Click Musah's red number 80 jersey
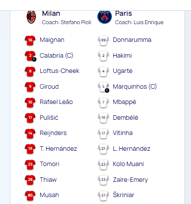191x204 pixels. pyautogui.click(x=30, y=196)
